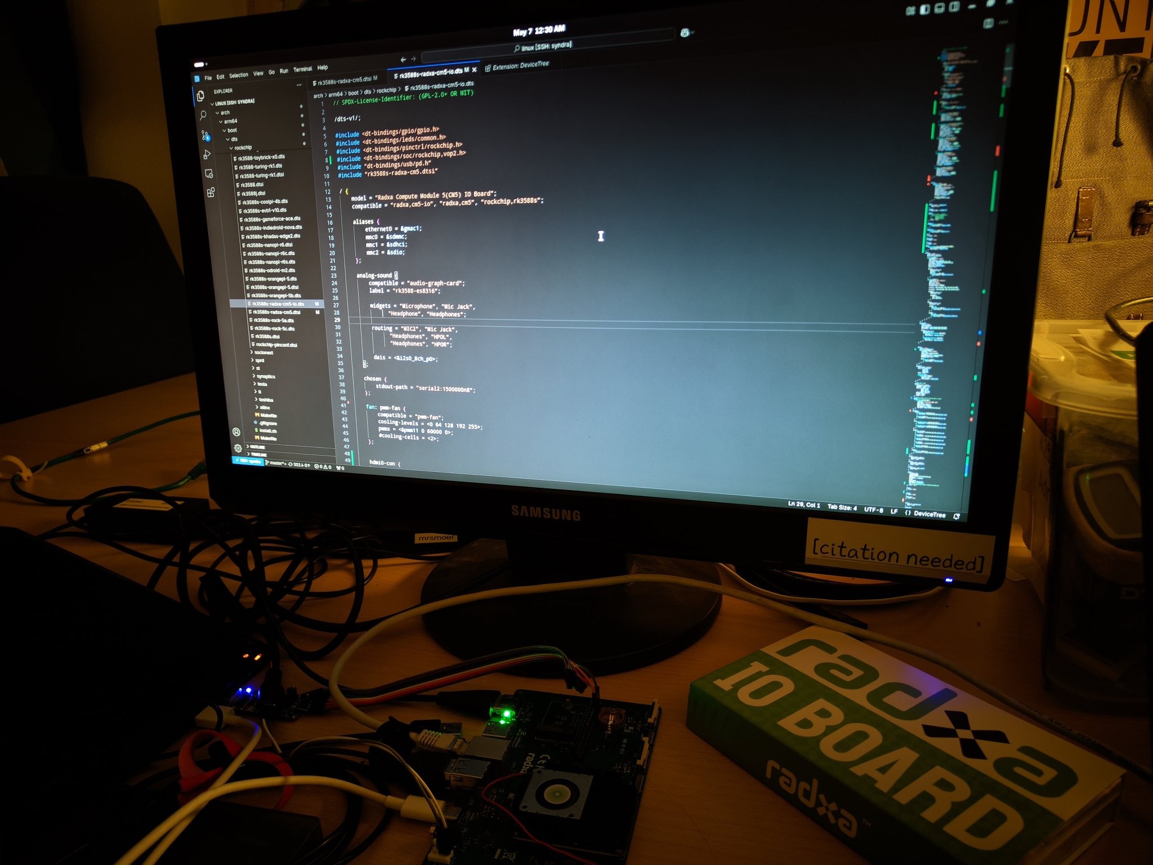Open the Help menu

point(323,68)
